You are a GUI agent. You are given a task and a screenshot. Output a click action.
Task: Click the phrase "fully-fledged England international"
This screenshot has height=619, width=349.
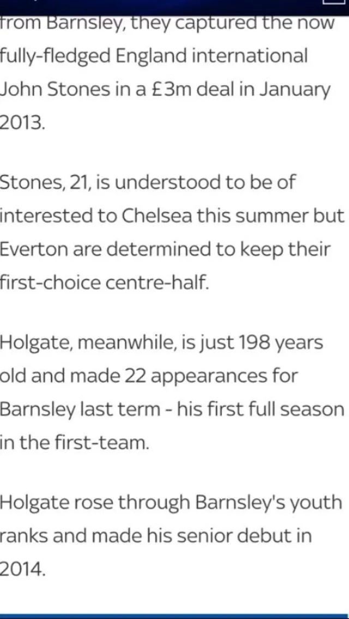pyautogui.click(x=154, y=57)
